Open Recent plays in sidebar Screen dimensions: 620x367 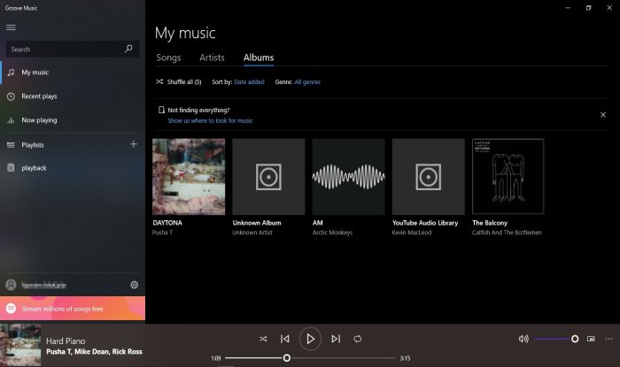click(x=73, y=96)
